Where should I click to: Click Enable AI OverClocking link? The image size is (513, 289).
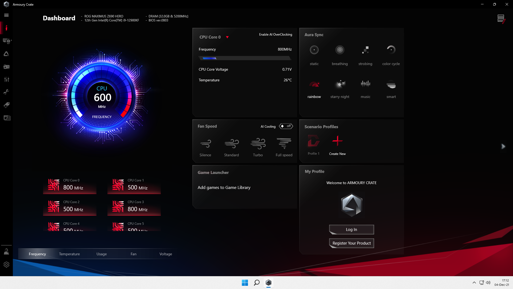[x=275, y=35]
